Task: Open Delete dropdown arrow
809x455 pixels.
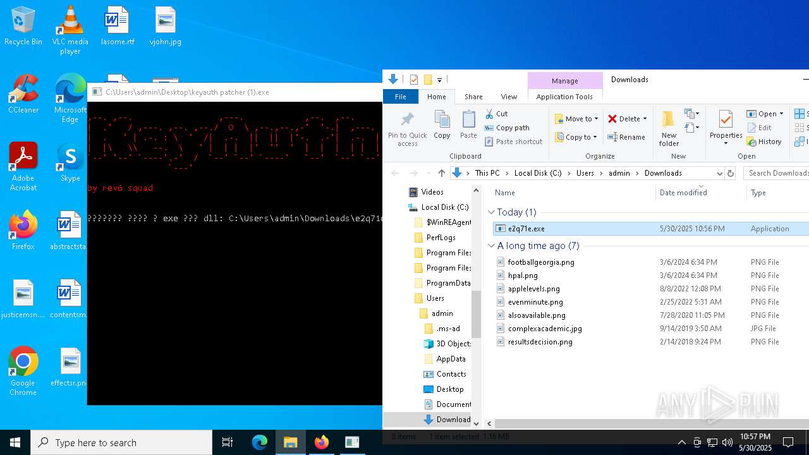Action: [x=645, y=119]
